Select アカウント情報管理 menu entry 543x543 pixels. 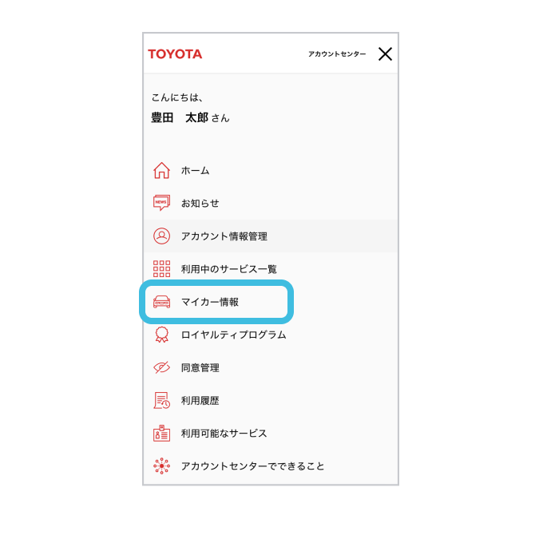click(x=224, y=236)
